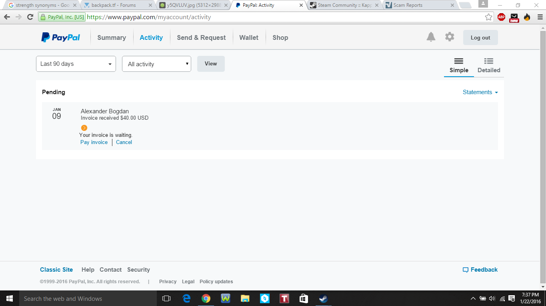Click the orange invoice status arrow icon
The height and width of the screenshot is (306, 546).
pos(84,128)
